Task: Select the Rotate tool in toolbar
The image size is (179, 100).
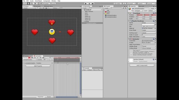Action: [x=32, y=4]
